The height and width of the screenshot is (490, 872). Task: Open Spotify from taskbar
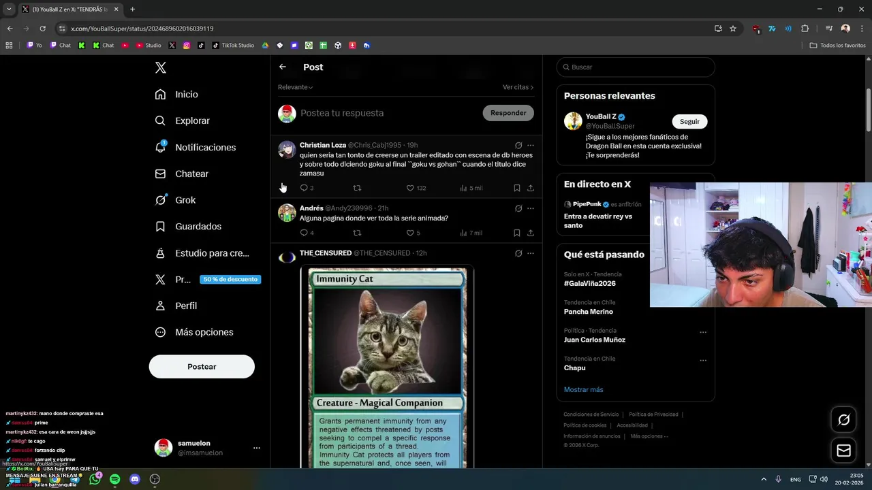point(114,479)
